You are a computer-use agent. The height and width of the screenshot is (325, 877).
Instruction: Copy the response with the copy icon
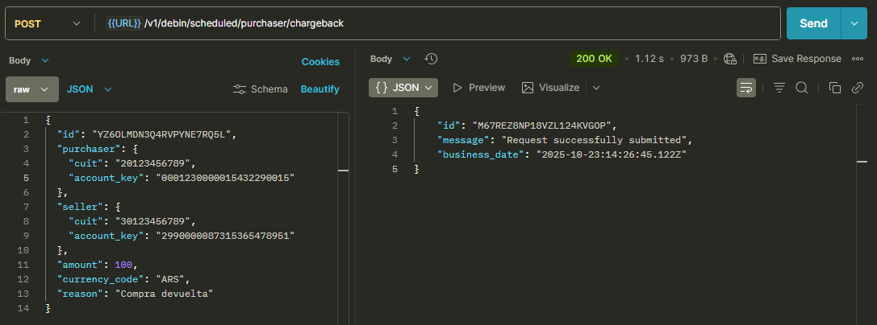[x=835, y=88]
